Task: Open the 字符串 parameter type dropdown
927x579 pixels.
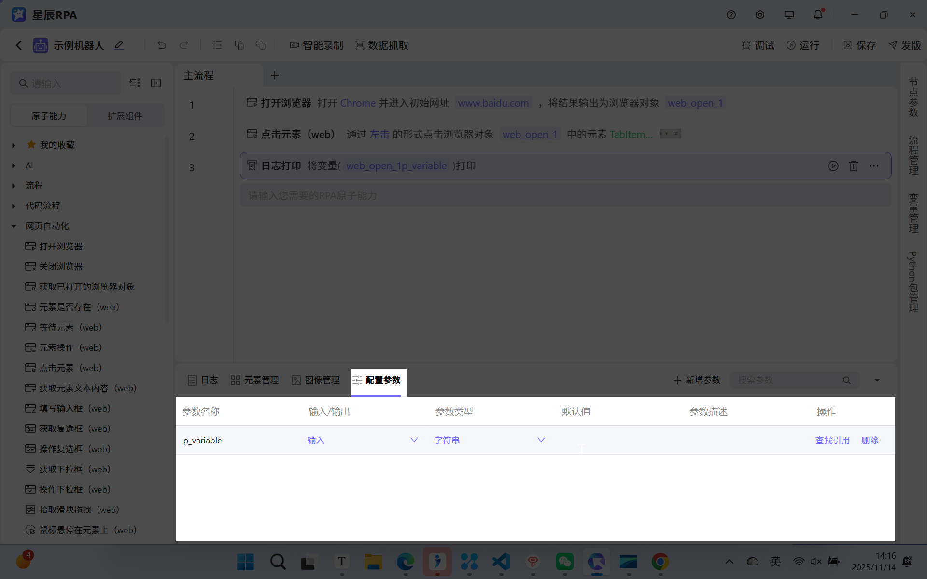Action: tap(541, 440)
